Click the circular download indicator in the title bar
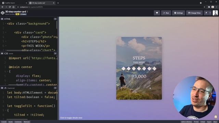This screenshot has width=219, height=123. click(x=201, y=3)
